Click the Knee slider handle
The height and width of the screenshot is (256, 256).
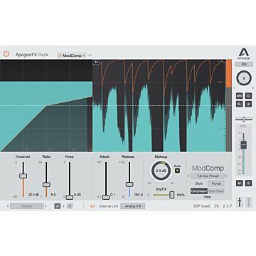pyautogui.click(x=70, y=197)
